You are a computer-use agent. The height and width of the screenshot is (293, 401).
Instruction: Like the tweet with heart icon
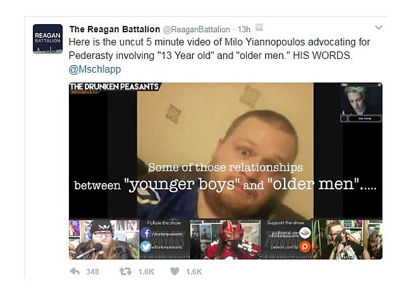click(x=175, y=271)
